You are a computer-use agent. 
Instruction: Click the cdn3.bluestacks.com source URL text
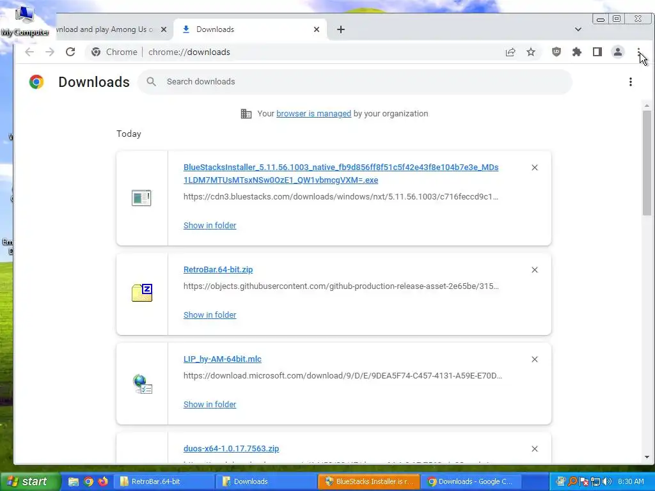coord(340,197)
